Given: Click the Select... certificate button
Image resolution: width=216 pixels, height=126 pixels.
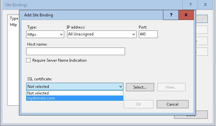Looking at the screenshot, I should tap(140, 87).
